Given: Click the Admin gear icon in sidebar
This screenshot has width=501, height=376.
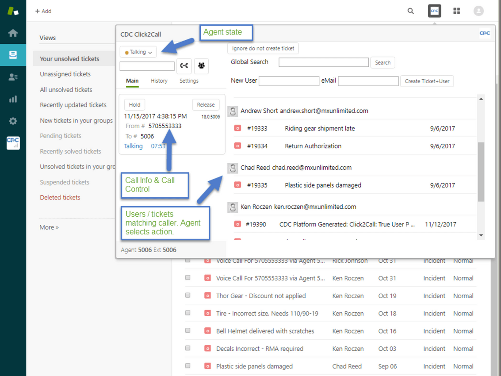Looking at the screenshot, I should 13,120.
